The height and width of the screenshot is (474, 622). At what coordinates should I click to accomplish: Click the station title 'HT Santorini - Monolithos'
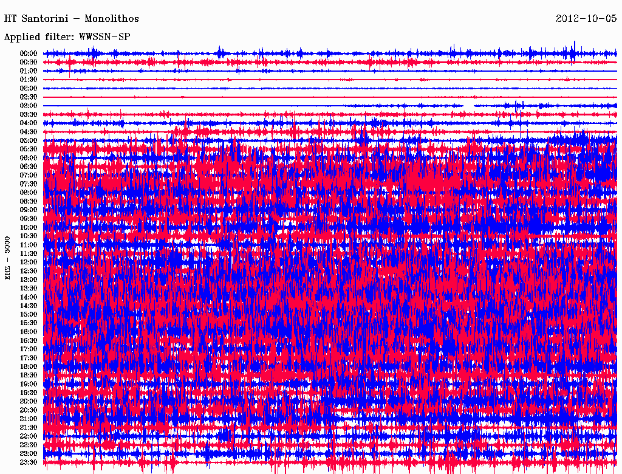click(72, 19)
